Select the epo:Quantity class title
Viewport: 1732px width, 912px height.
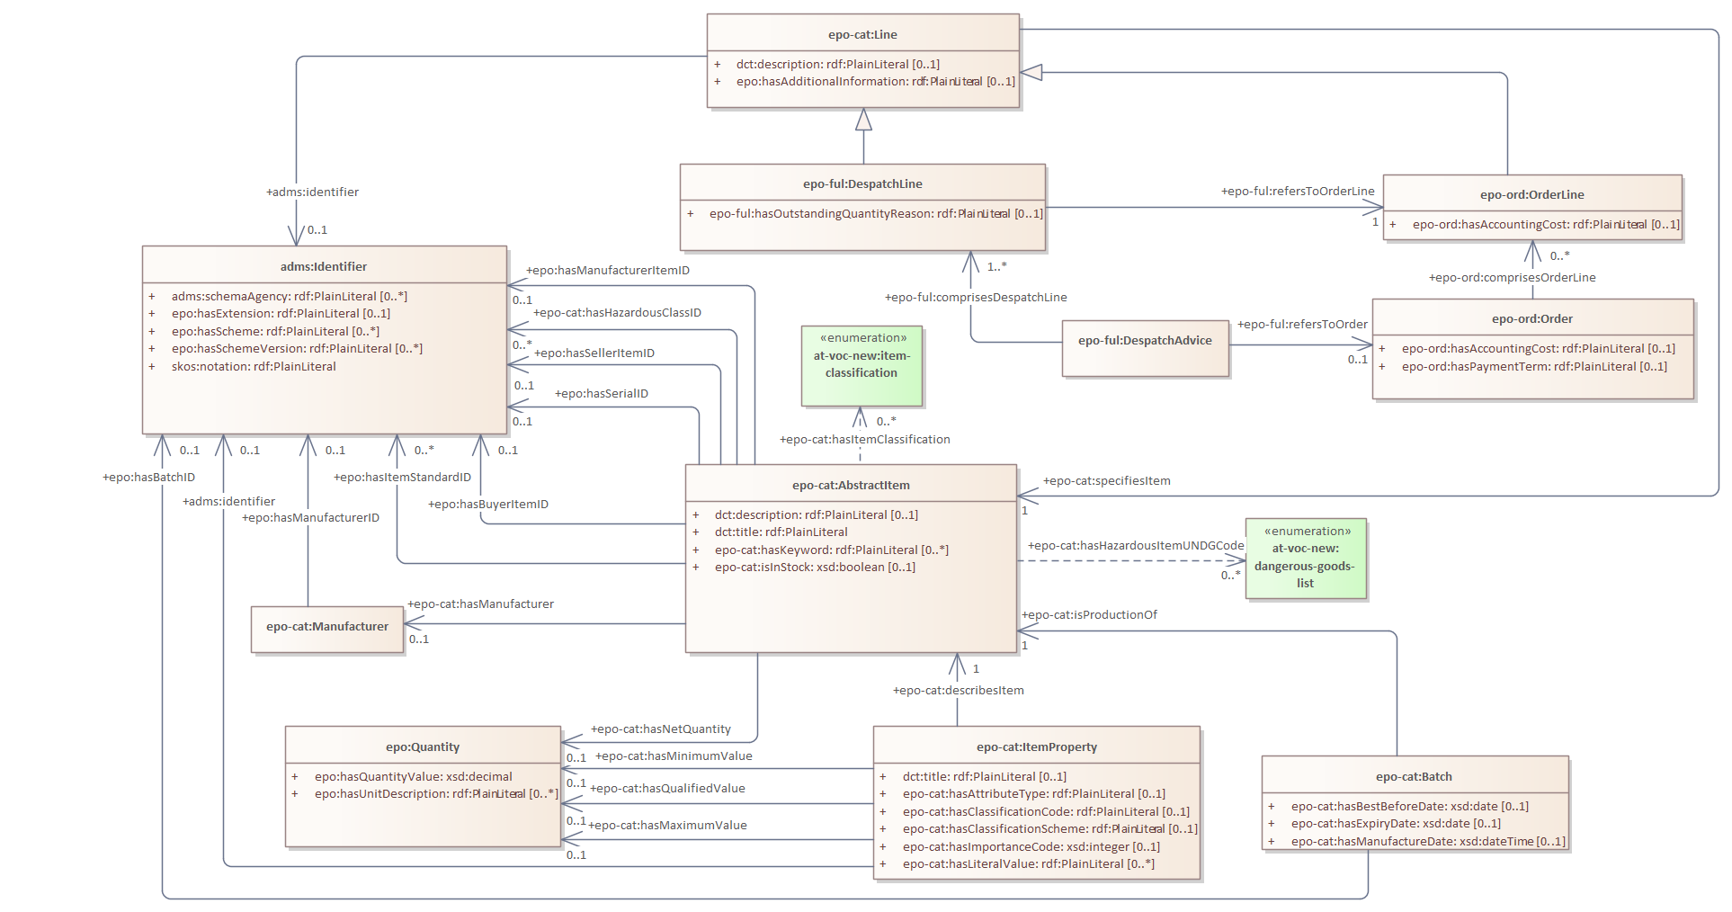pos(423,747)
